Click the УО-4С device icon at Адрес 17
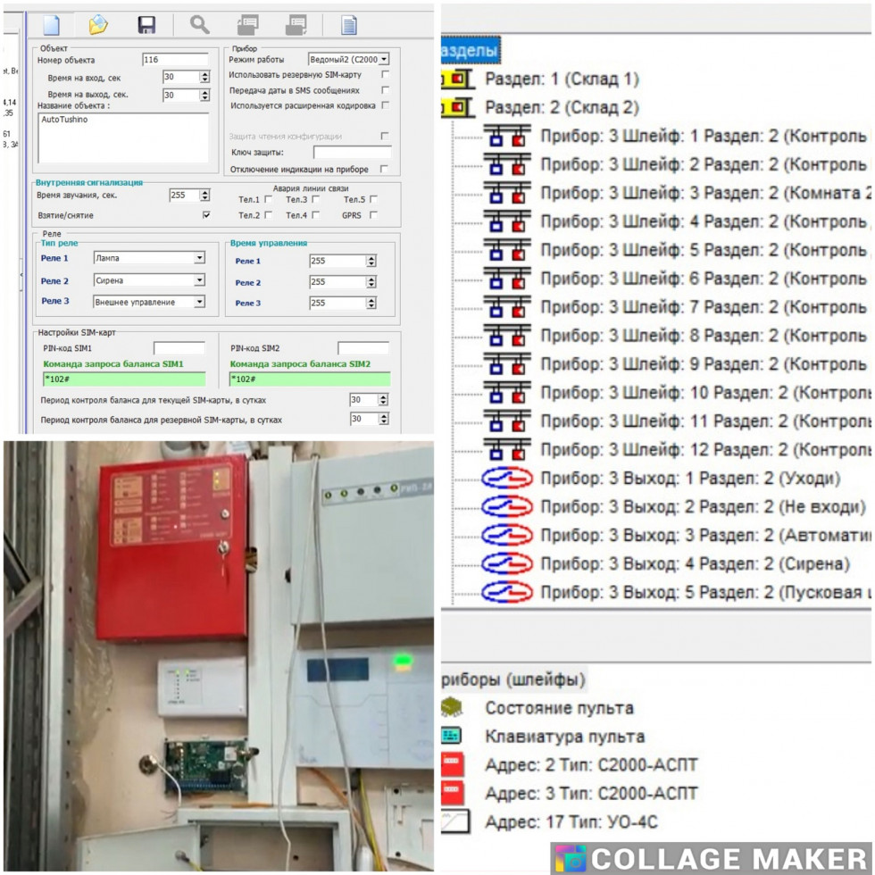This screenshot has height=875, width=875. tap(453, 822)
